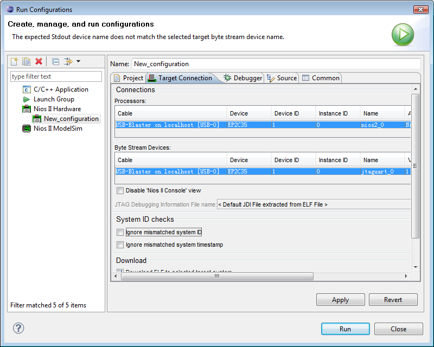The image size is (434, 347).
Task: Collapse all configuration tree items
Action: click(55, 61)
